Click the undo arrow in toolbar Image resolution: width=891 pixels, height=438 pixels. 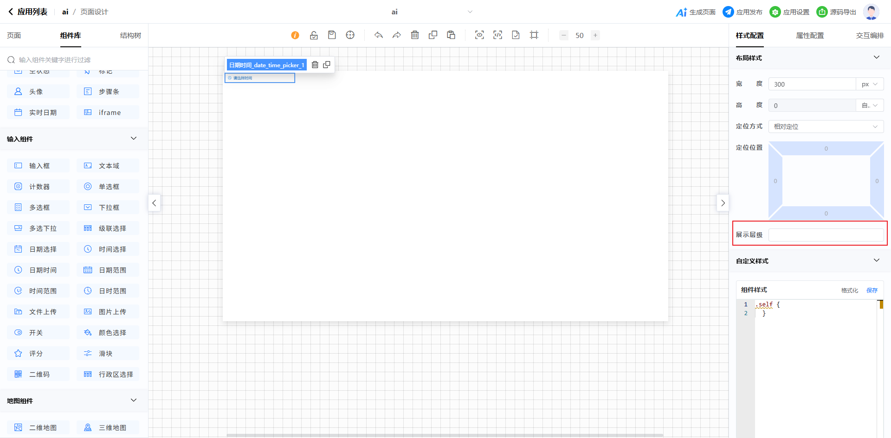379,35
